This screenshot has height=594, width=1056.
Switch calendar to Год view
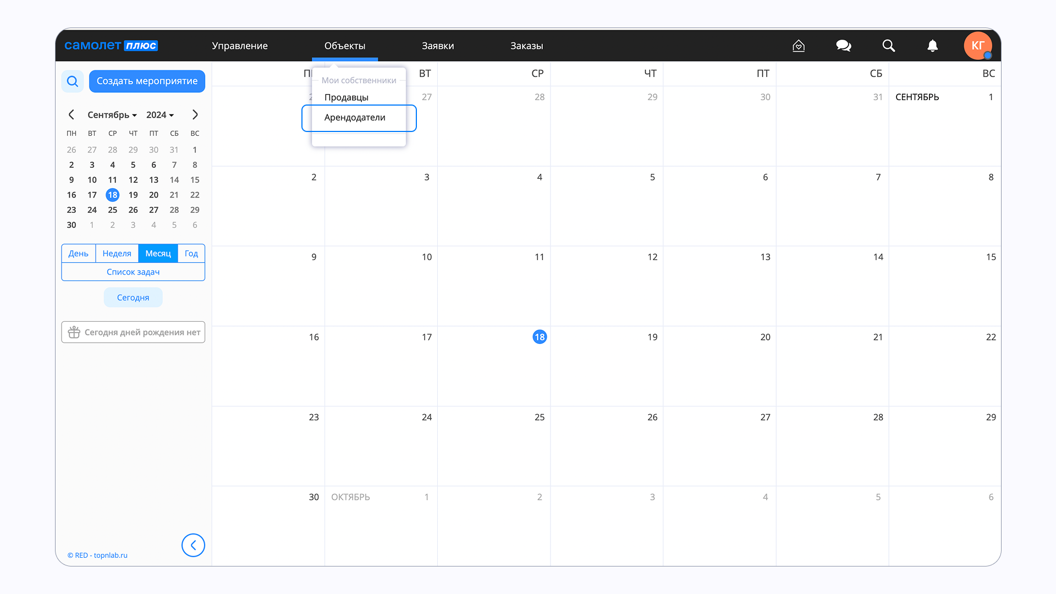191,254
